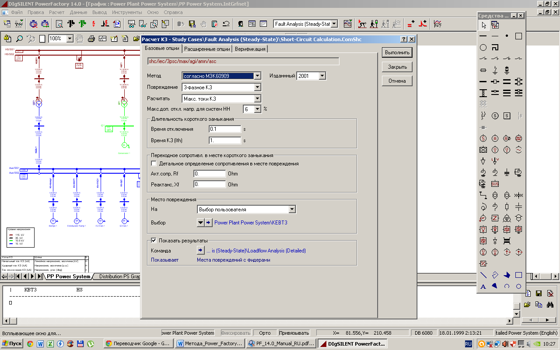
Task: Select the red circled S element in the palette
Action: tap(483, 138)
